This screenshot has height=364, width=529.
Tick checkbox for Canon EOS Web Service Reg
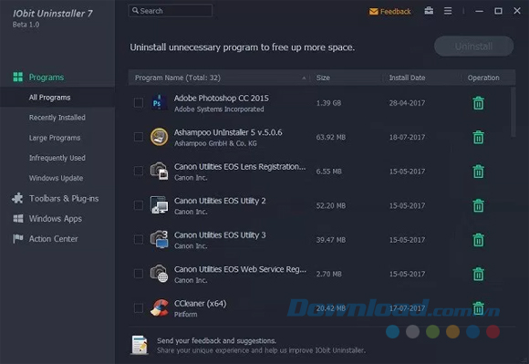(x=139, y=274)
